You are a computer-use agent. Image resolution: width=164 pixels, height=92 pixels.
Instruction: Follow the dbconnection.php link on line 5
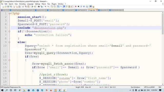point(48,28)
